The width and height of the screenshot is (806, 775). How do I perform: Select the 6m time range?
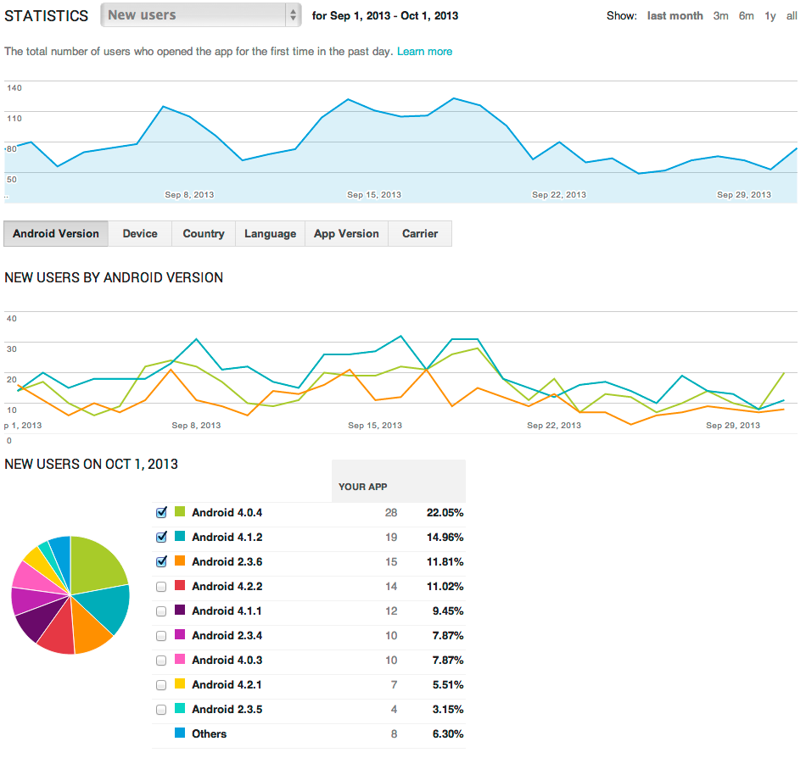tap(746, 16)
